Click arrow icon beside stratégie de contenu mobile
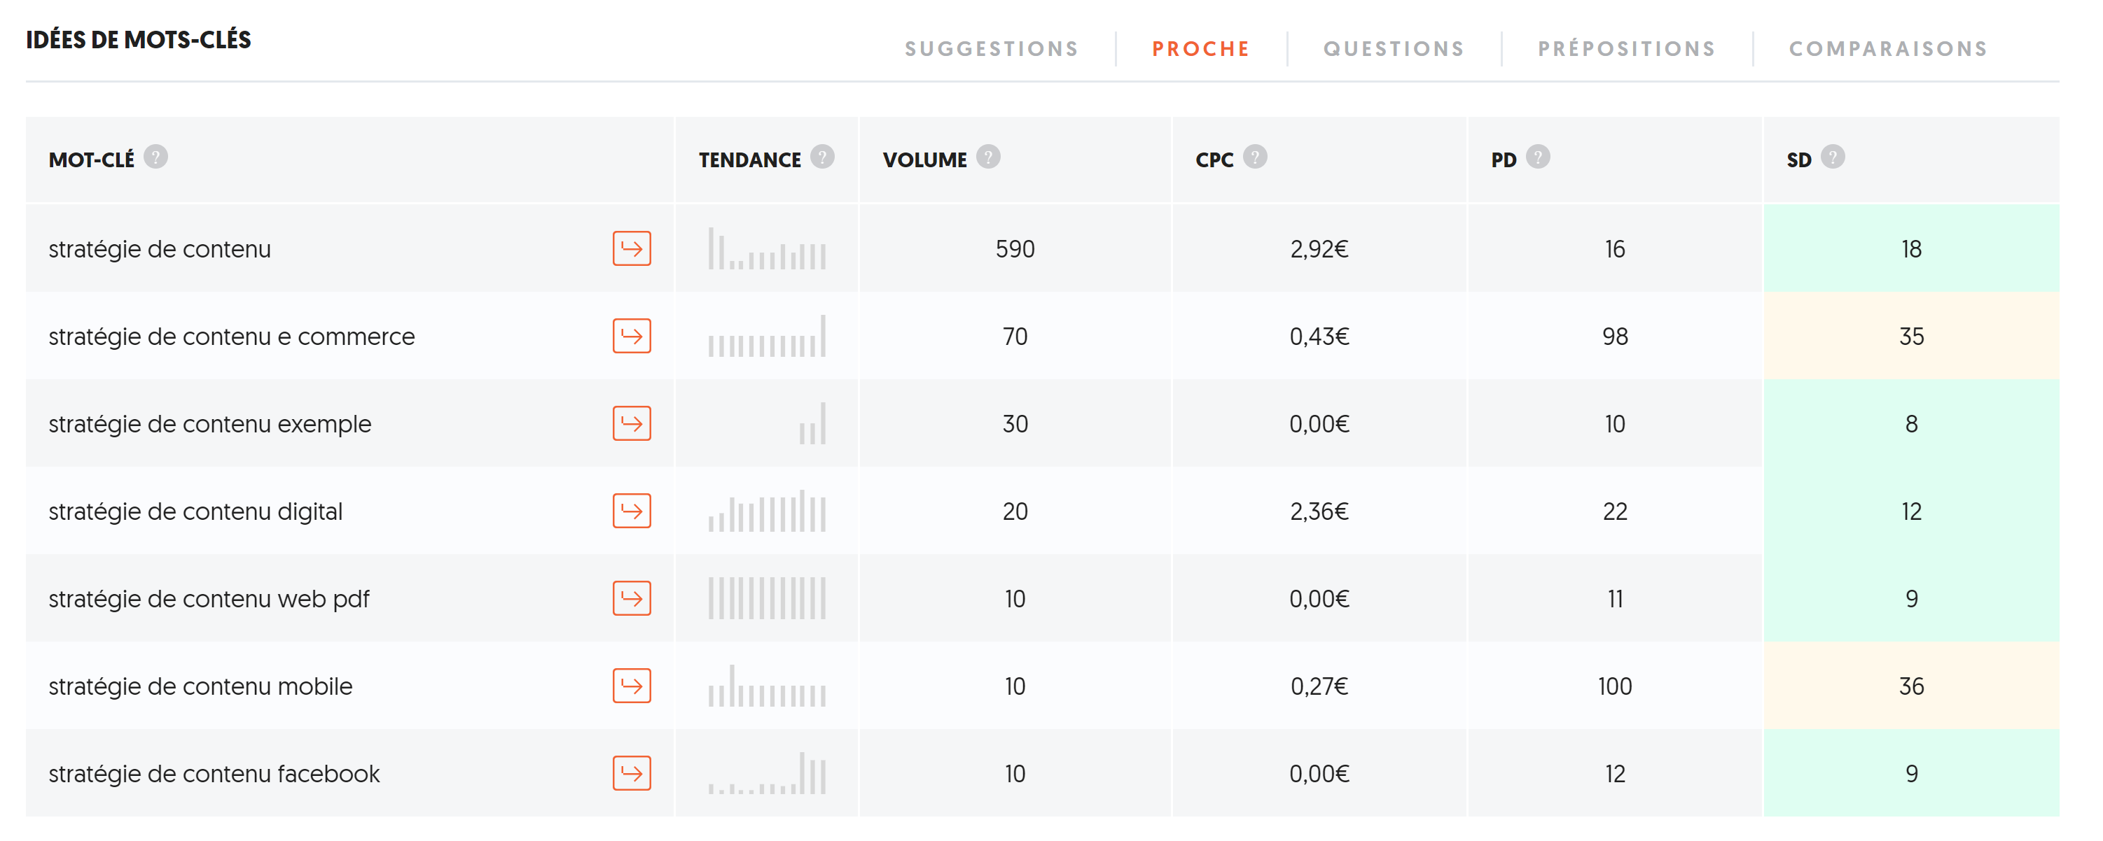Viewport: 2103px width, 841px height. [x=631, y=686]
